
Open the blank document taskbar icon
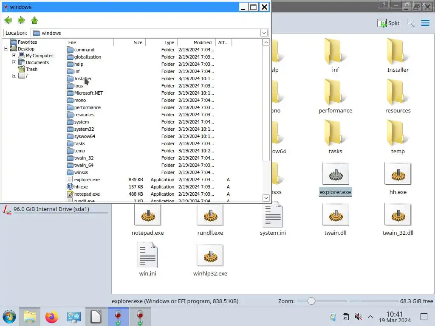96,317
